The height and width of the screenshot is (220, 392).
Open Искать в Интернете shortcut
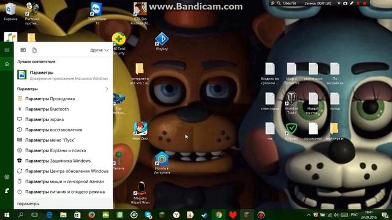162,163
